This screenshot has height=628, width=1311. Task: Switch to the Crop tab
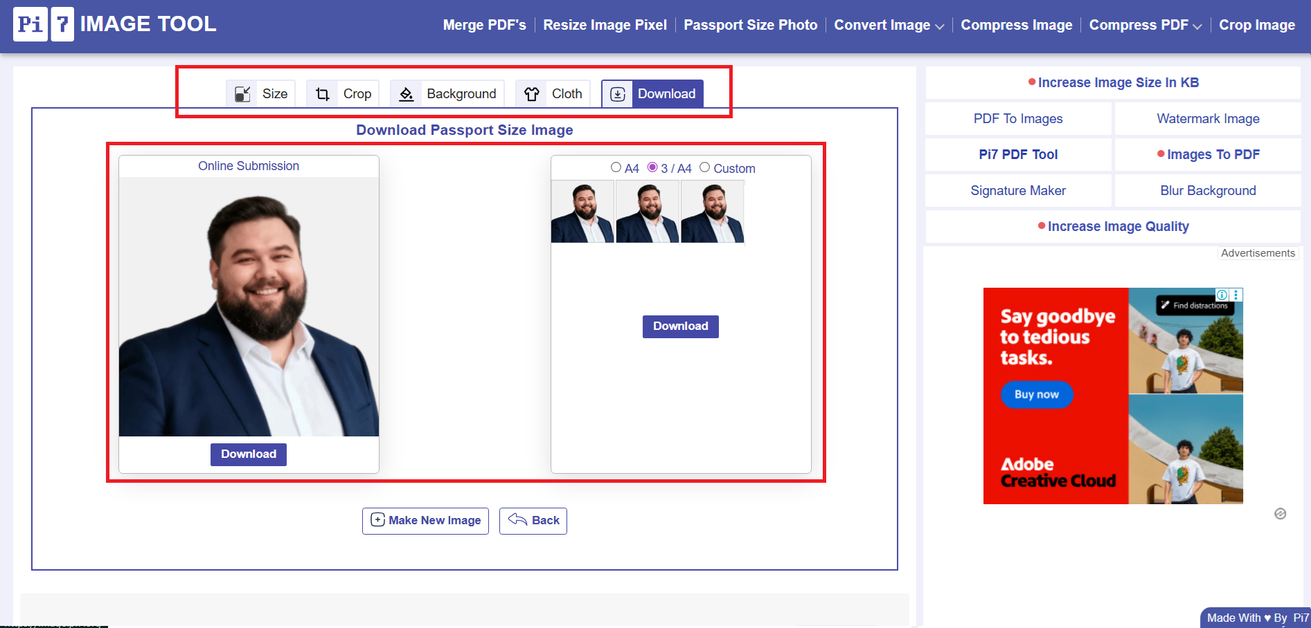click(x=343, y=94)
